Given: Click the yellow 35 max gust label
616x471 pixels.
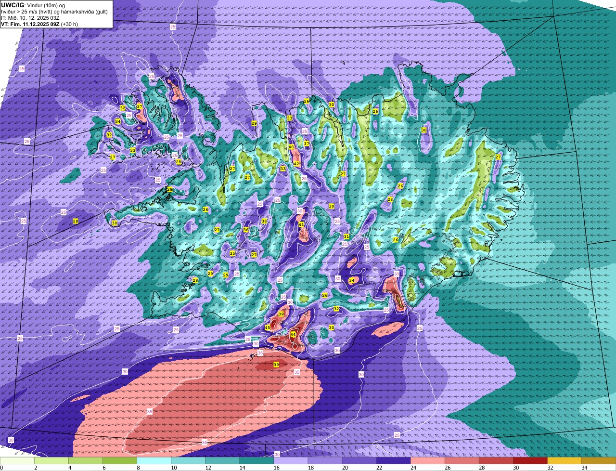Looking at the screenshot, I should point(232,253).
